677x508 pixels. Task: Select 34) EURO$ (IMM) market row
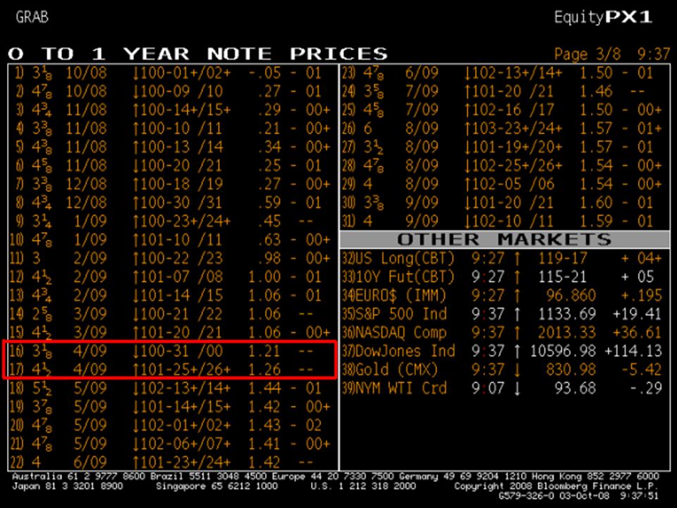504,296
